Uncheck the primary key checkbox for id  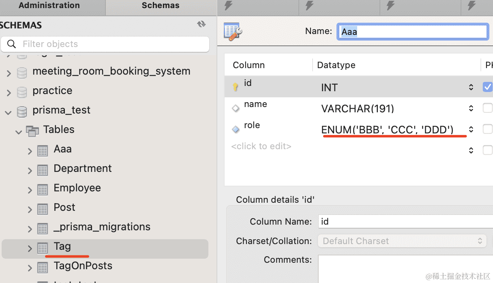487,87
